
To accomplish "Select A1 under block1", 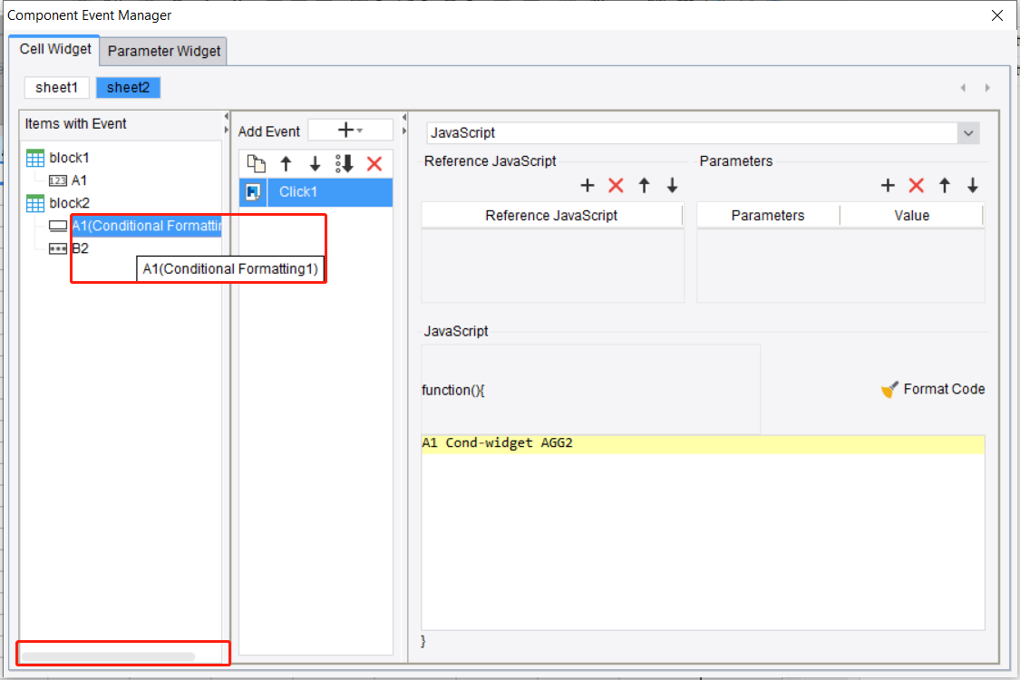I will click(x=79, y=180).
